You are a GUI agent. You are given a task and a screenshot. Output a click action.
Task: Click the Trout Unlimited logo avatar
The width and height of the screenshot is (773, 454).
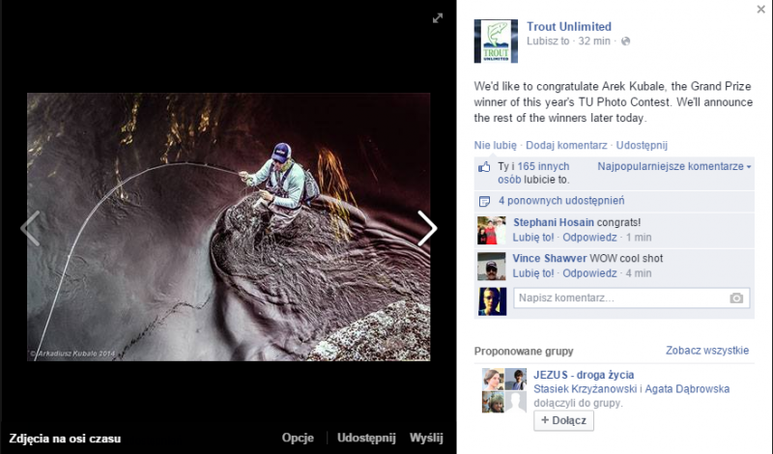[x=496, y=42]
